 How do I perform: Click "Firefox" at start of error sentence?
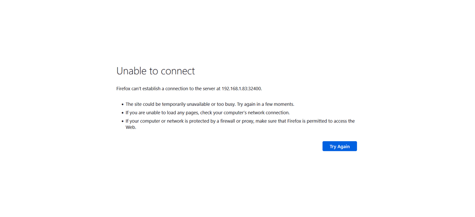pyautogui.click(x=124, y=89)
